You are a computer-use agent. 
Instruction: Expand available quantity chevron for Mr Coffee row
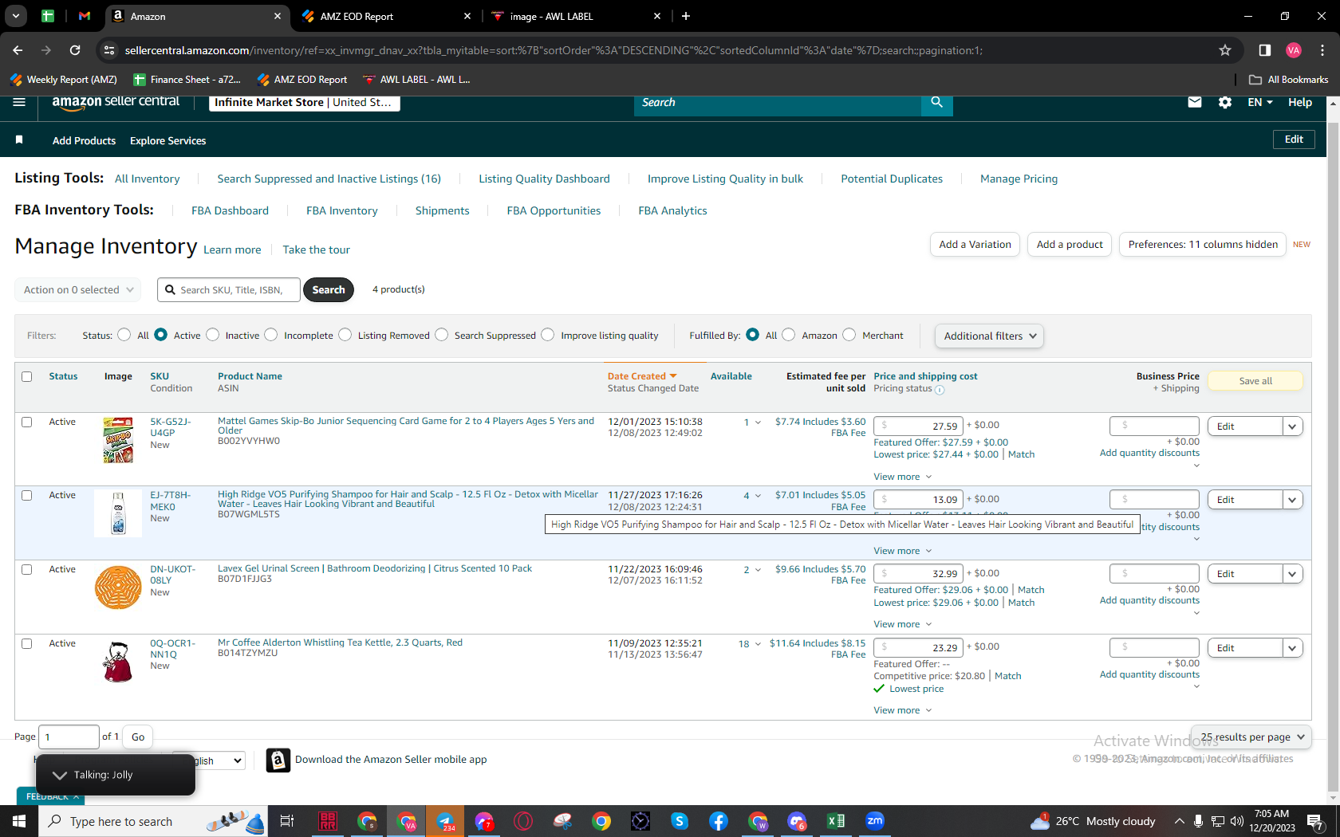point(758,644)
